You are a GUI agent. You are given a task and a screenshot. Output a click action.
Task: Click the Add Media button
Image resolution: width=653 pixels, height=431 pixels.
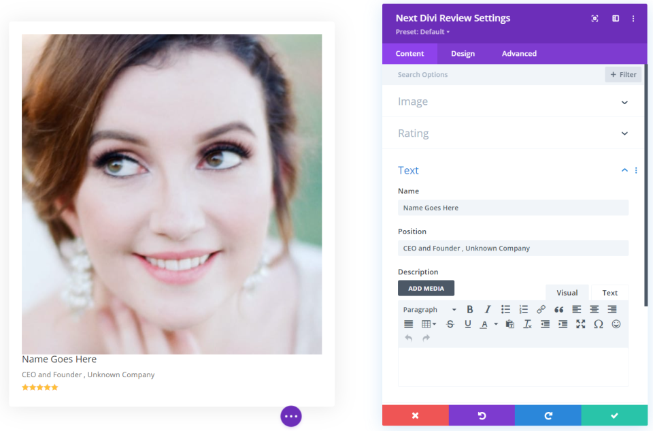[x=426, y=288]
